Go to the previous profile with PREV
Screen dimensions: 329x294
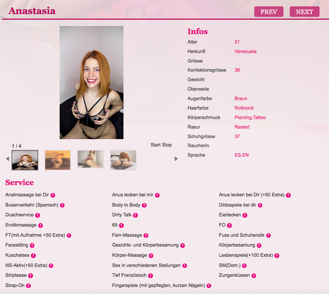(x=269, y=12)
